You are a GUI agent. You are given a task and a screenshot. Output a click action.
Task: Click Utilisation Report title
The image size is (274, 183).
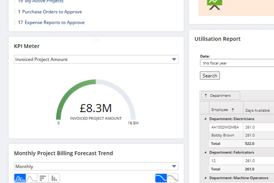point(218,39)
